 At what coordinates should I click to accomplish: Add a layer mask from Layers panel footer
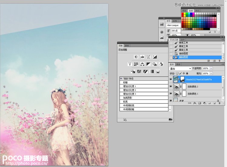pyautogui.click(x=200, y=103)
